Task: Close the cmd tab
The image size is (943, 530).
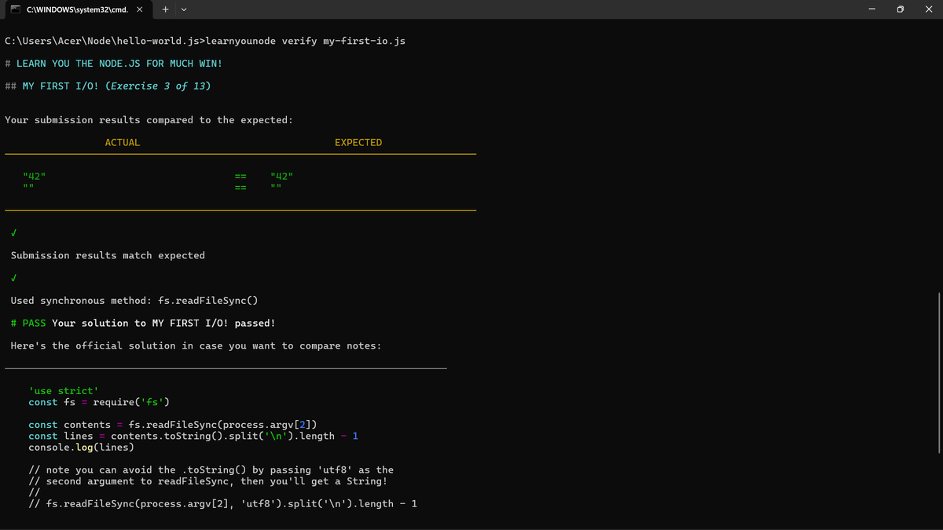Action: tap(138, 9)
